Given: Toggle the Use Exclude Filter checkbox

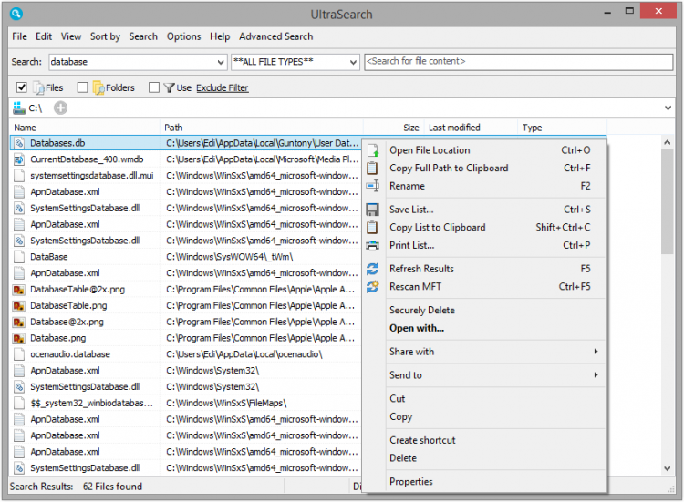Looking at the screenshot, I should [154, 87].
